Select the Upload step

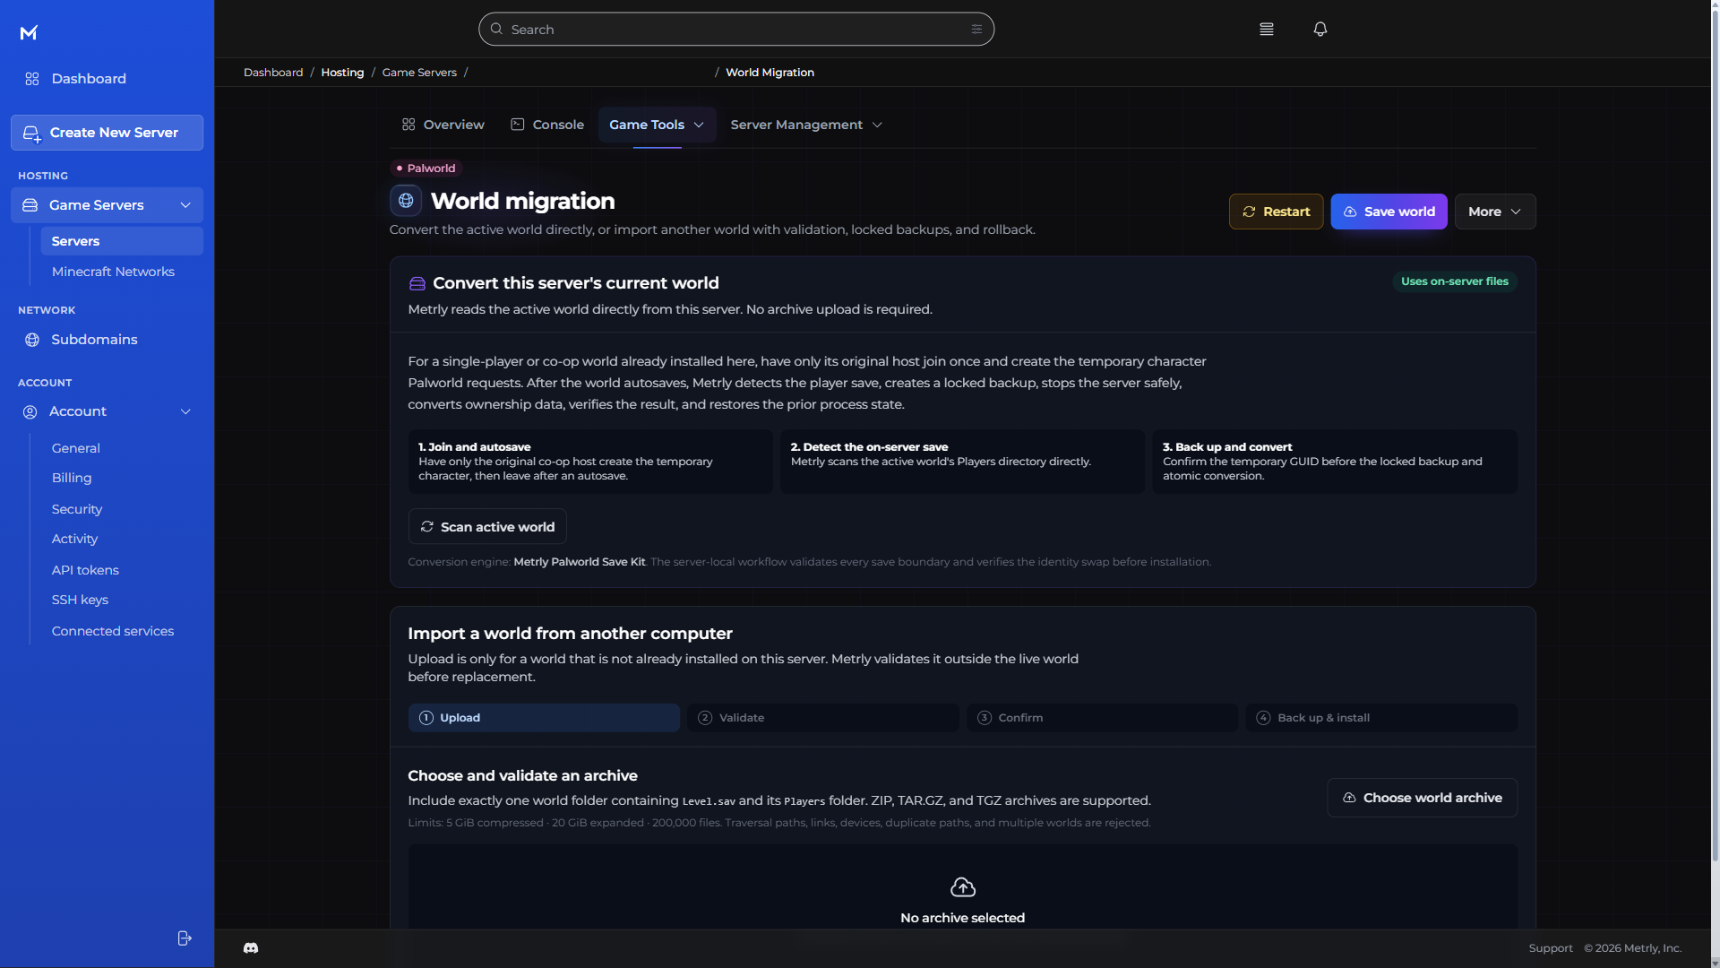544,718
